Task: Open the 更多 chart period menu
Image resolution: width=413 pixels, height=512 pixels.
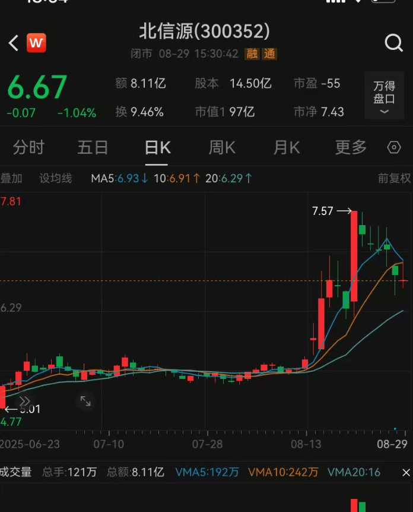Action: [x=351, y=147]
